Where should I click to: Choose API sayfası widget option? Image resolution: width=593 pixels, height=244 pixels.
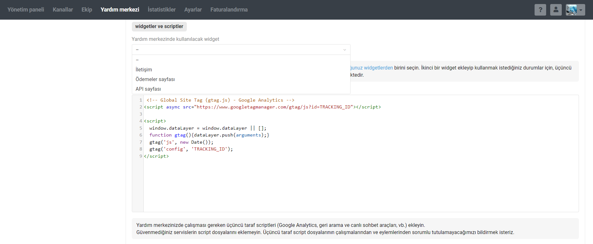(x=241, y=89)
